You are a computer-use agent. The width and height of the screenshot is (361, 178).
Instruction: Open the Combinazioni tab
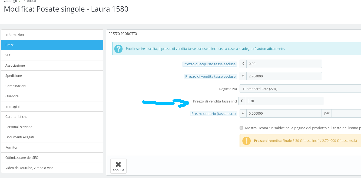click(52, 86)
